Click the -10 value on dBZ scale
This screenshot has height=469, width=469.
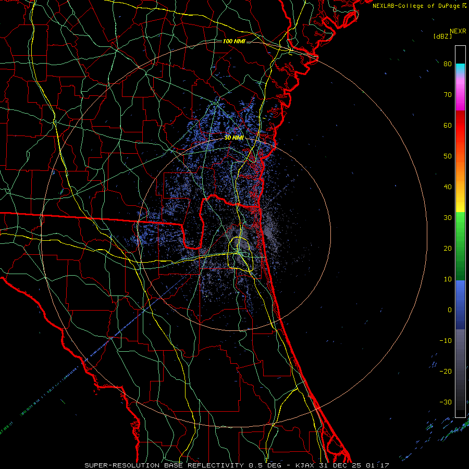tap(446, 341)
